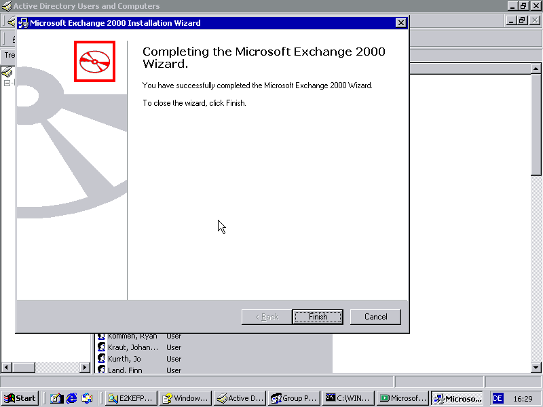Switch to the Group P... taskbar button

tap(295, 398)
